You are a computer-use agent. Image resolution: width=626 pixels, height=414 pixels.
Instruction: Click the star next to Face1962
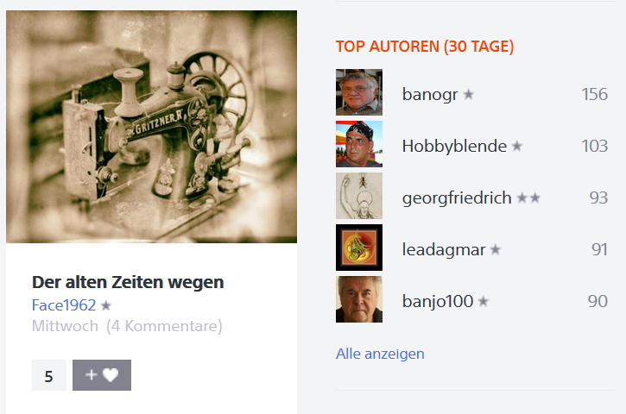coord(106,305)
